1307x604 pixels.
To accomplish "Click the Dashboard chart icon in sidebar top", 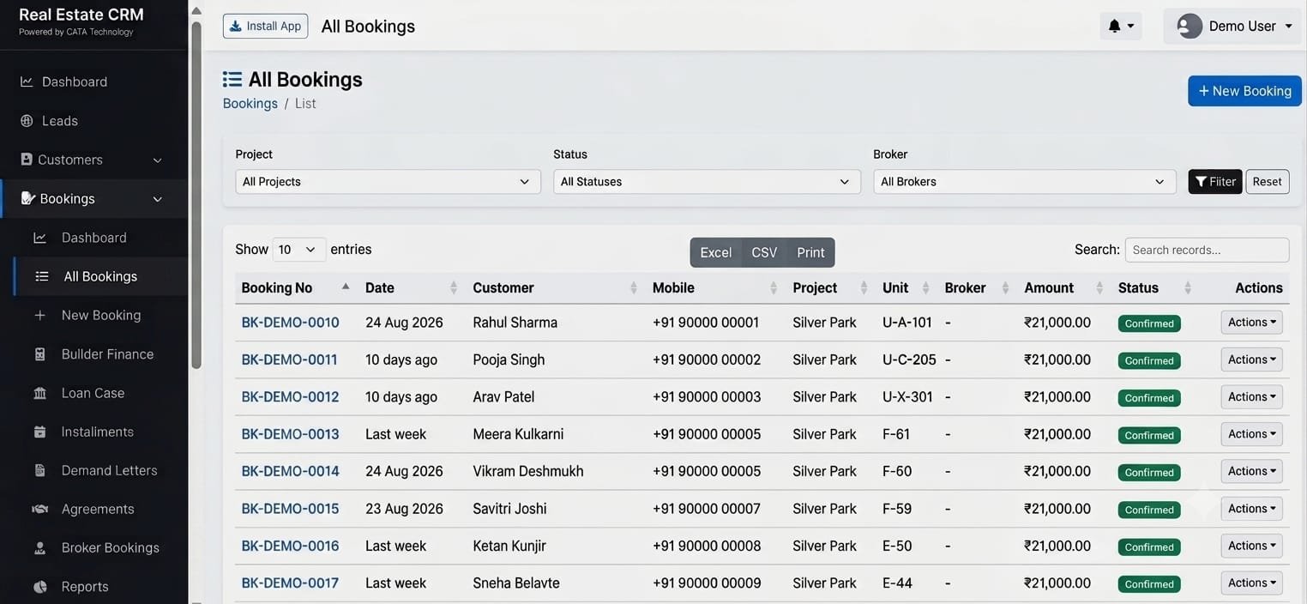I will [x=27, y=82].
